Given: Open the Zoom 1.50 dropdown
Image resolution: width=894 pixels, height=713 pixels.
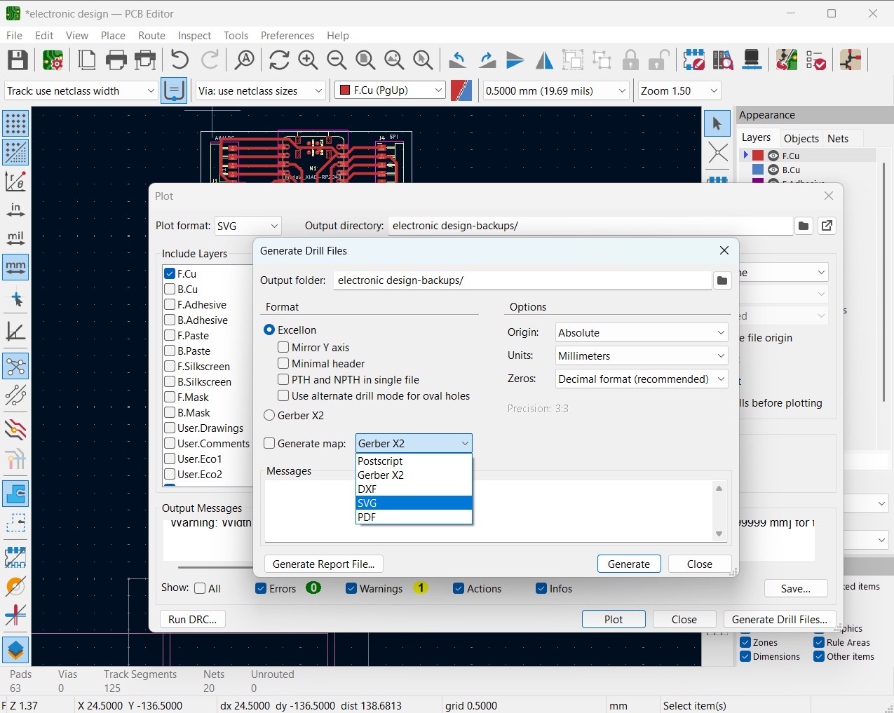Looking at the screenshot, I should 679,90.
